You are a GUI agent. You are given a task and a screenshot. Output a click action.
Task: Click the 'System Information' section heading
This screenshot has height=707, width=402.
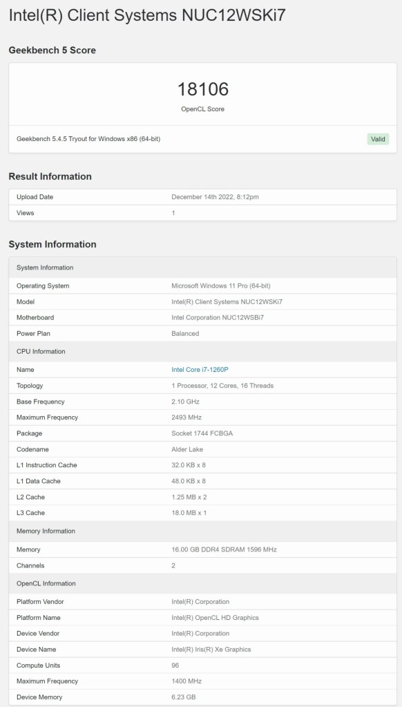point(52,245)
